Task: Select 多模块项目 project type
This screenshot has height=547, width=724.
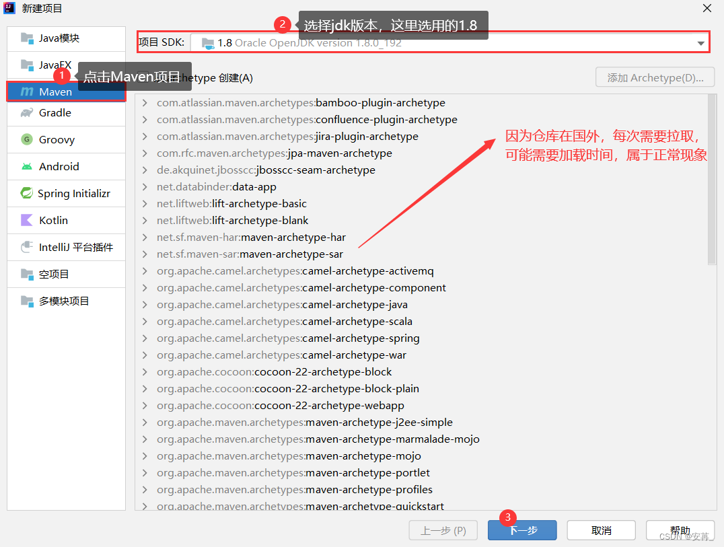Action: tap(66, 301)
